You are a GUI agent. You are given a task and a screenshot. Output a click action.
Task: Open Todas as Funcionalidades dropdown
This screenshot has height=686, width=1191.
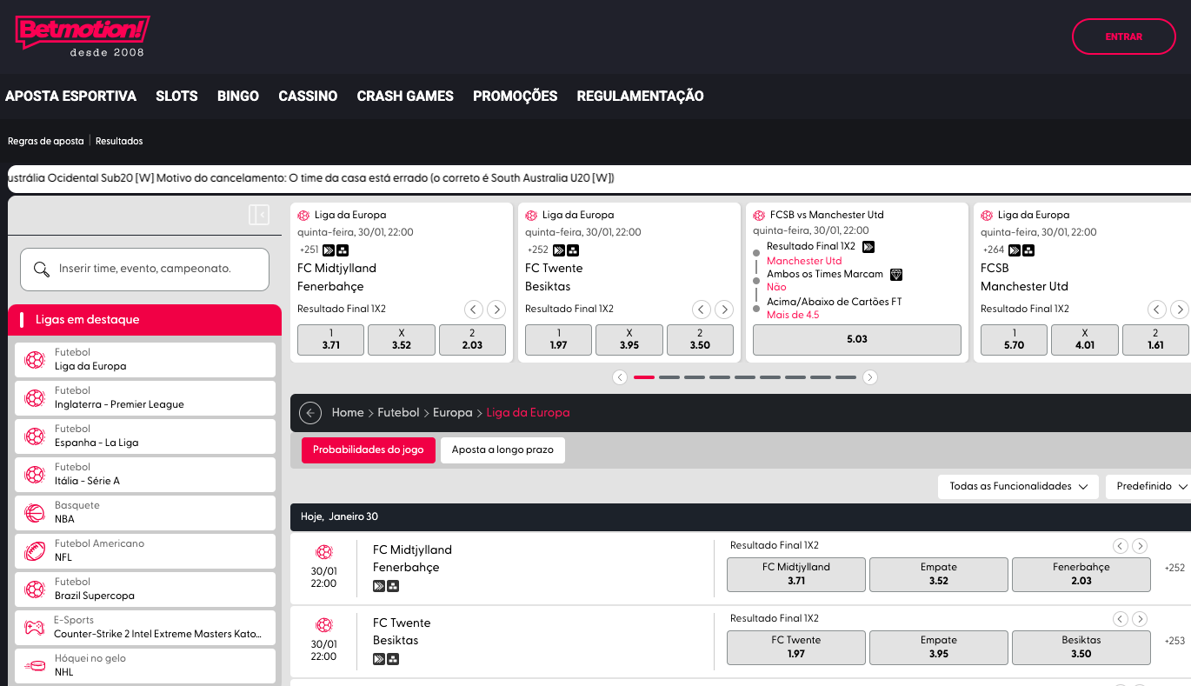1018,487
